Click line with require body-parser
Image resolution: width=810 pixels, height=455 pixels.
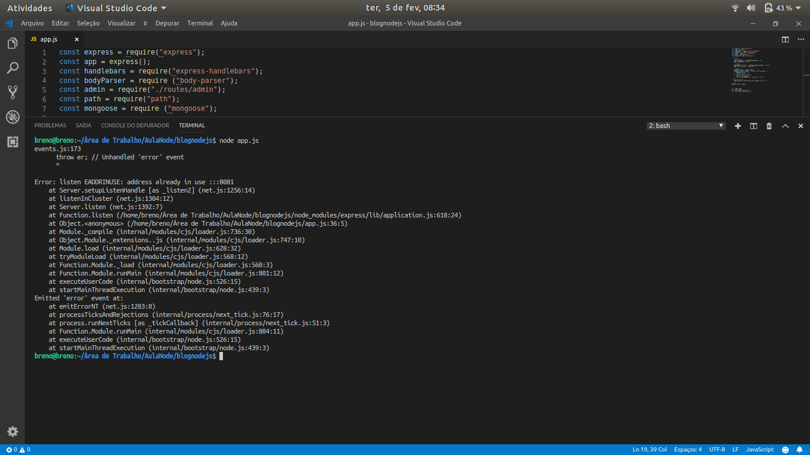(148, 80)
